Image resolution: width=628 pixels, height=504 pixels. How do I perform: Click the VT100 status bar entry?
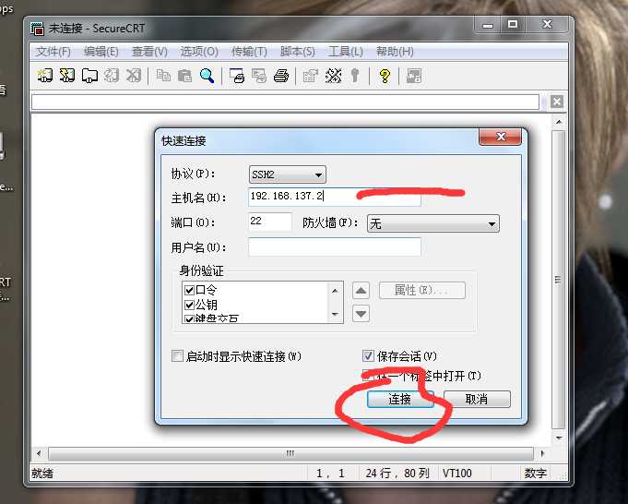click(457, 474)
